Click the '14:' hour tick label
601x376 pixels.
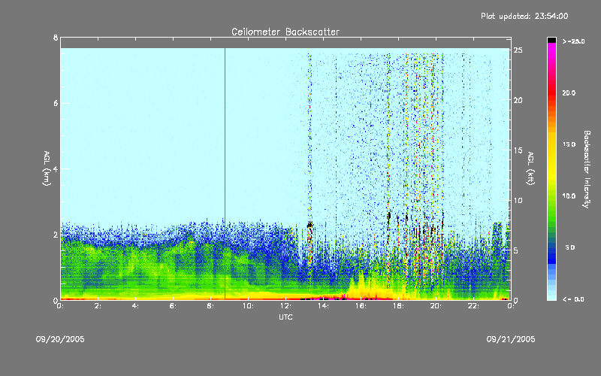(323, 306)
